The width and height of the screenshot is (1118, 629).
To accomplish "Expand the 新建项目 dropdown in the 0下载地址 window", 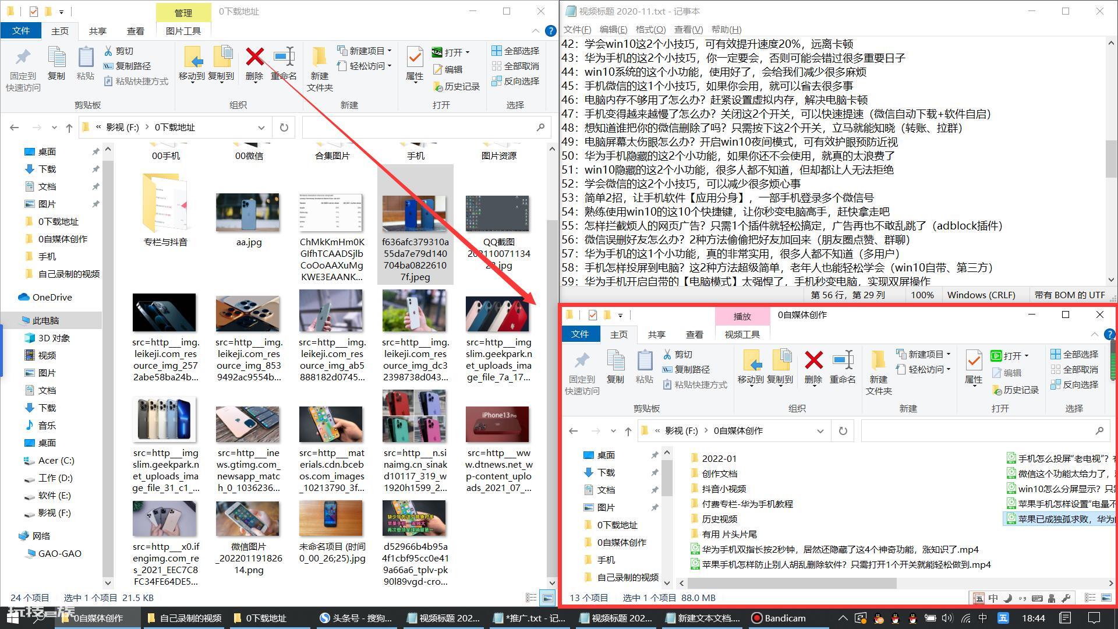I will point(390,51).
